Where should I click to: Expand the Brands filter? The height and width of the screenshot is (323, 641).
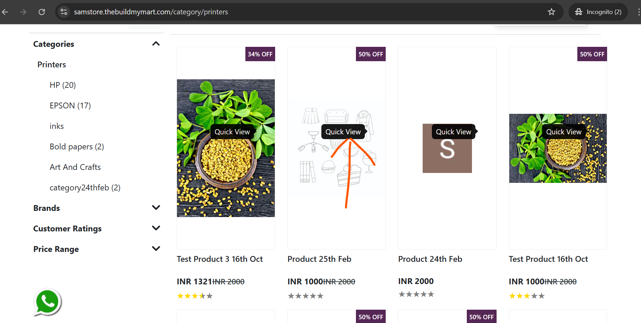[x=156, y=208]
